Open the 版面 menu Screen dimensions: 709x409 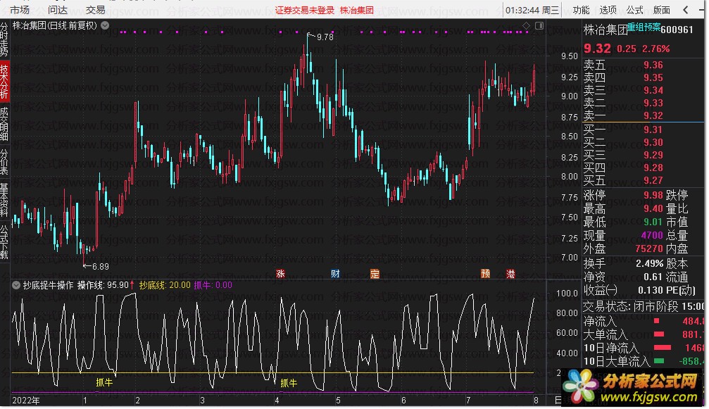[662, 10]
